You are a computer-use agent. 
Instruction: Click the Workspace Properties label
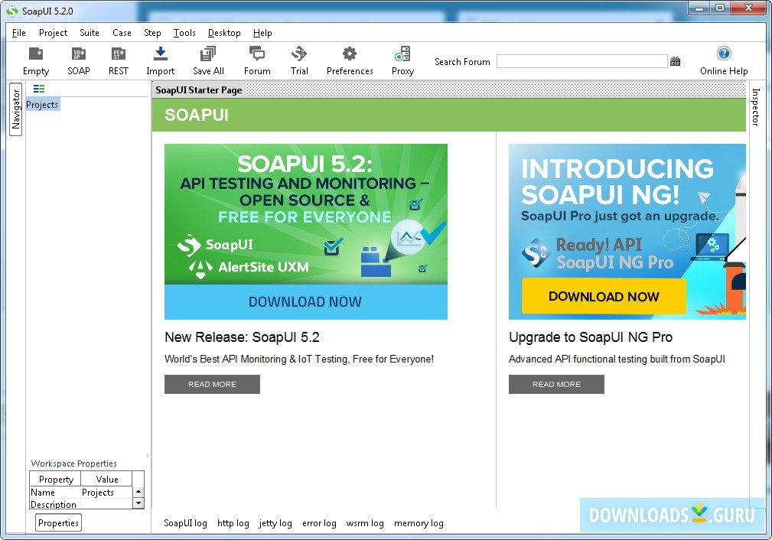point(74,464)
